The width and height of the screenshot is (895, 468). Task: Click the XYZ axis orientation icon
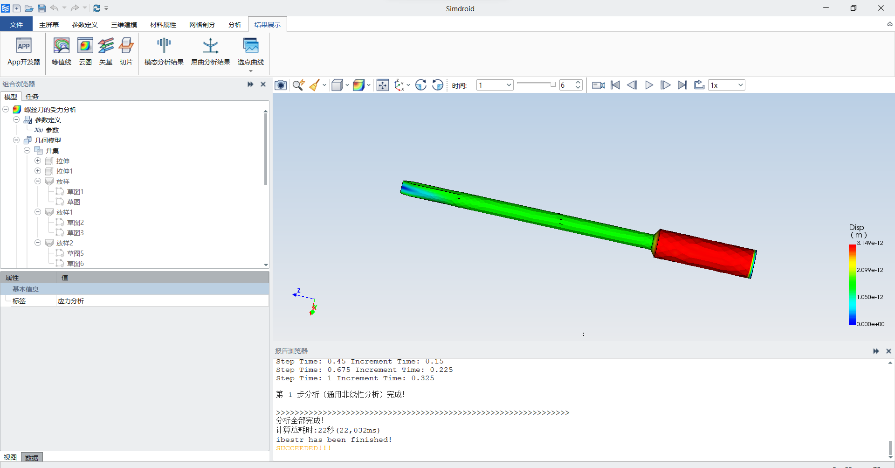[x=399, y=85]
